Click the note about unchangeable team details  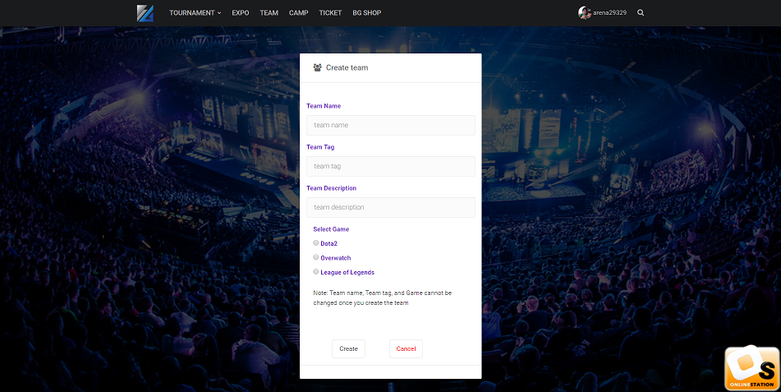pyautogui.click(x=383, y=297)
